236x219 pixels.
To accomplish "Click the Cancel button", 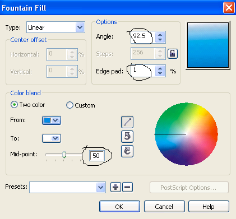I will coord(164,207).
